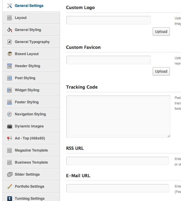Focus the Custom Logo text field
Viewport: 181px width, 201px height.
108,20
